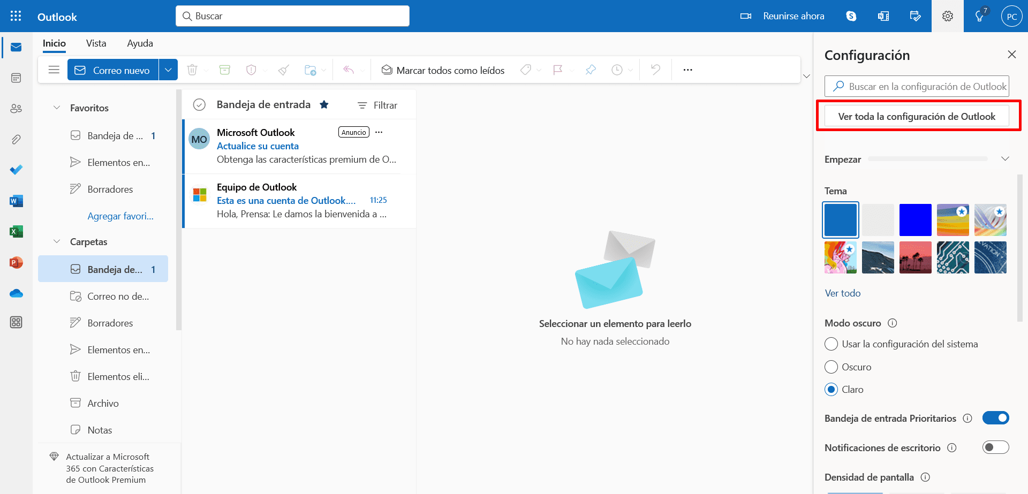Expand the Empezar section chevron

tap(1005, 158)
